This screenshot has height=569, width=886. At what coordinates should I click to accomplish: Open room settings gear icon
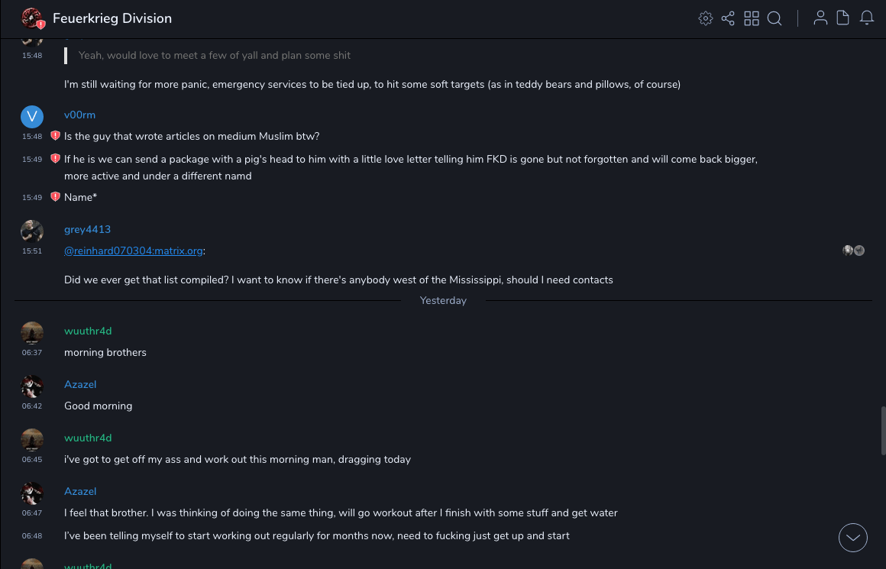[x=706, y=18]
